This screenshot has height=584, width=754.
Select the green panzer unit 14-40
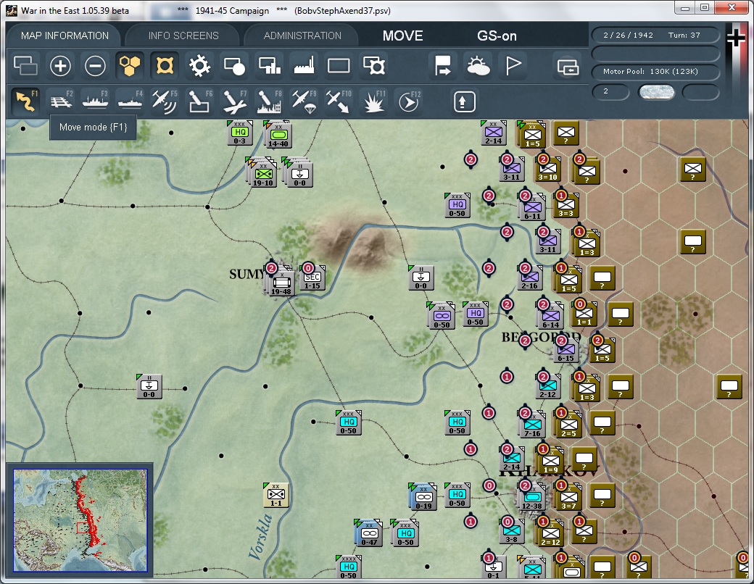[278, 135]
